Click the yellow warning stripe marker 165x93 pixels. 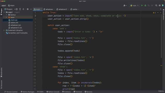pos(161,66)
